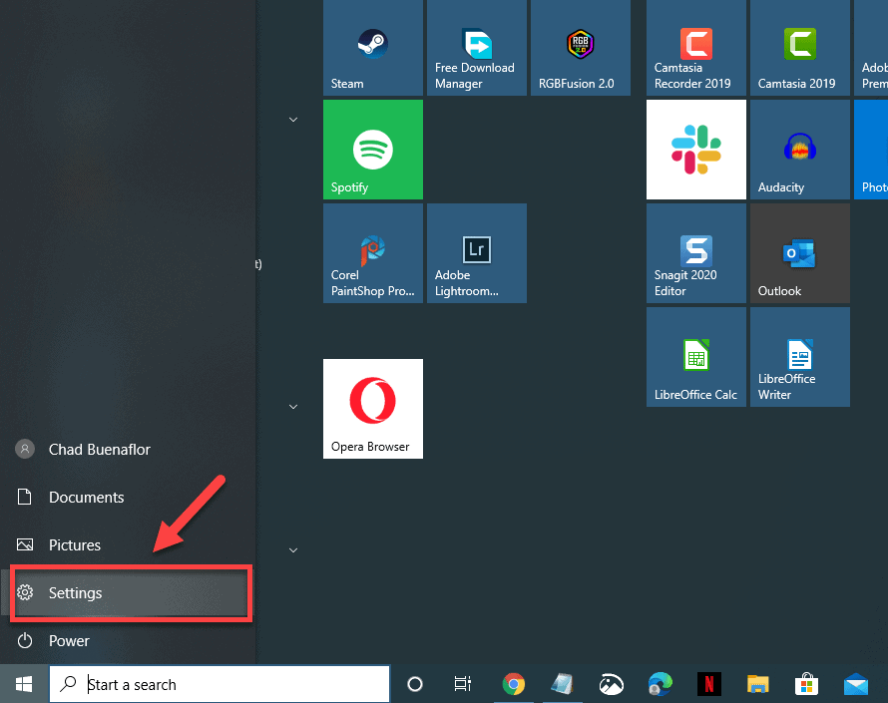
Task: Launch Adobe Lightroom tile
Action: pyautogui.click(x=476, y=253)
